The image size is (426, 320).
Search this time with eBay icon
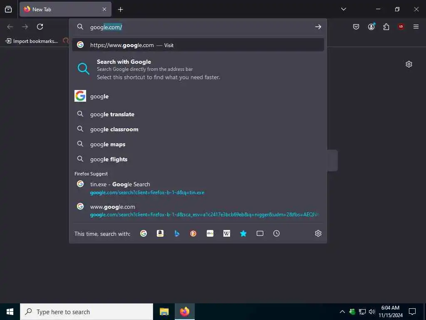210,233
